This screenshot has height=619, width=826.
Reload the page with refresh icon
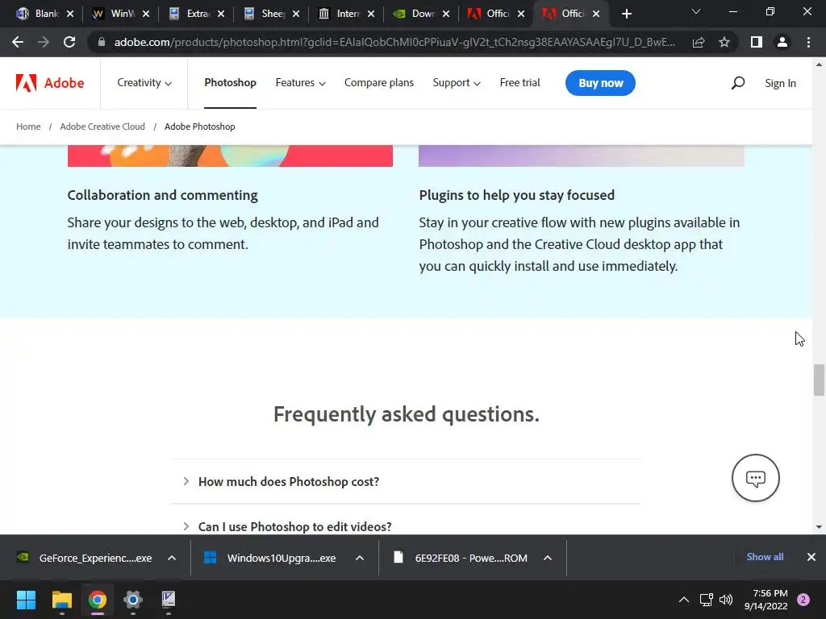[69, 42]
